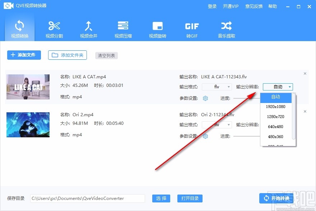Viewport: 316px width, 211px height.
Task: Open the output format dropdown for Ori 2
Action: point(217,125)
